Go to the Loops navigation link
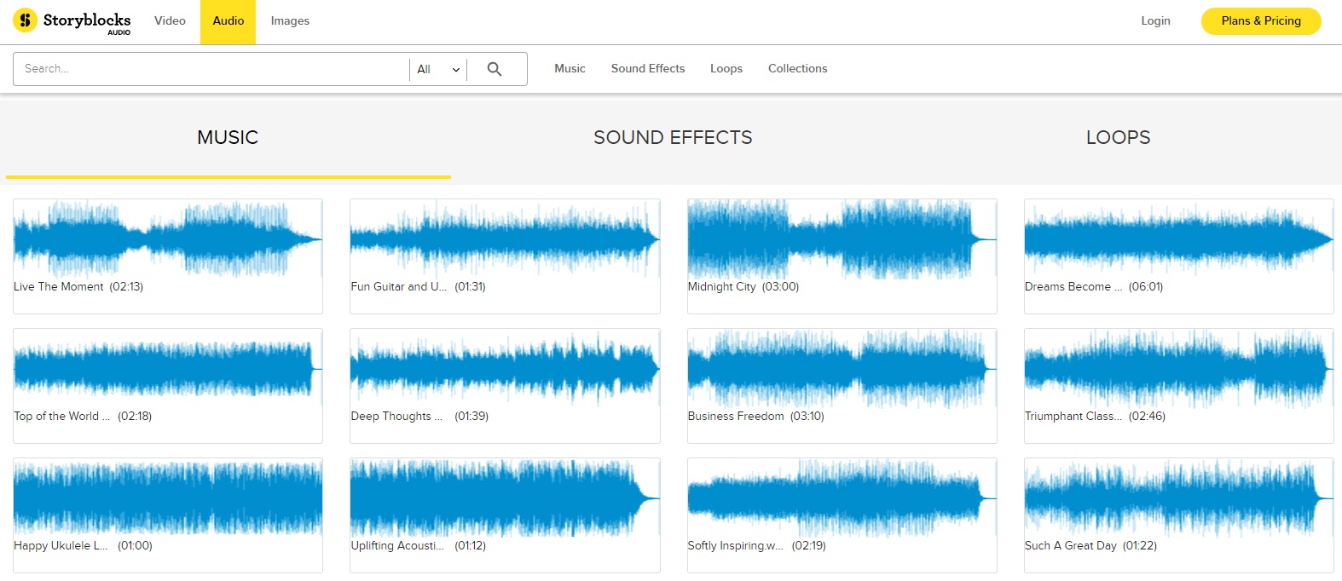Screen dimensions: 1342x581 (726, 69)
